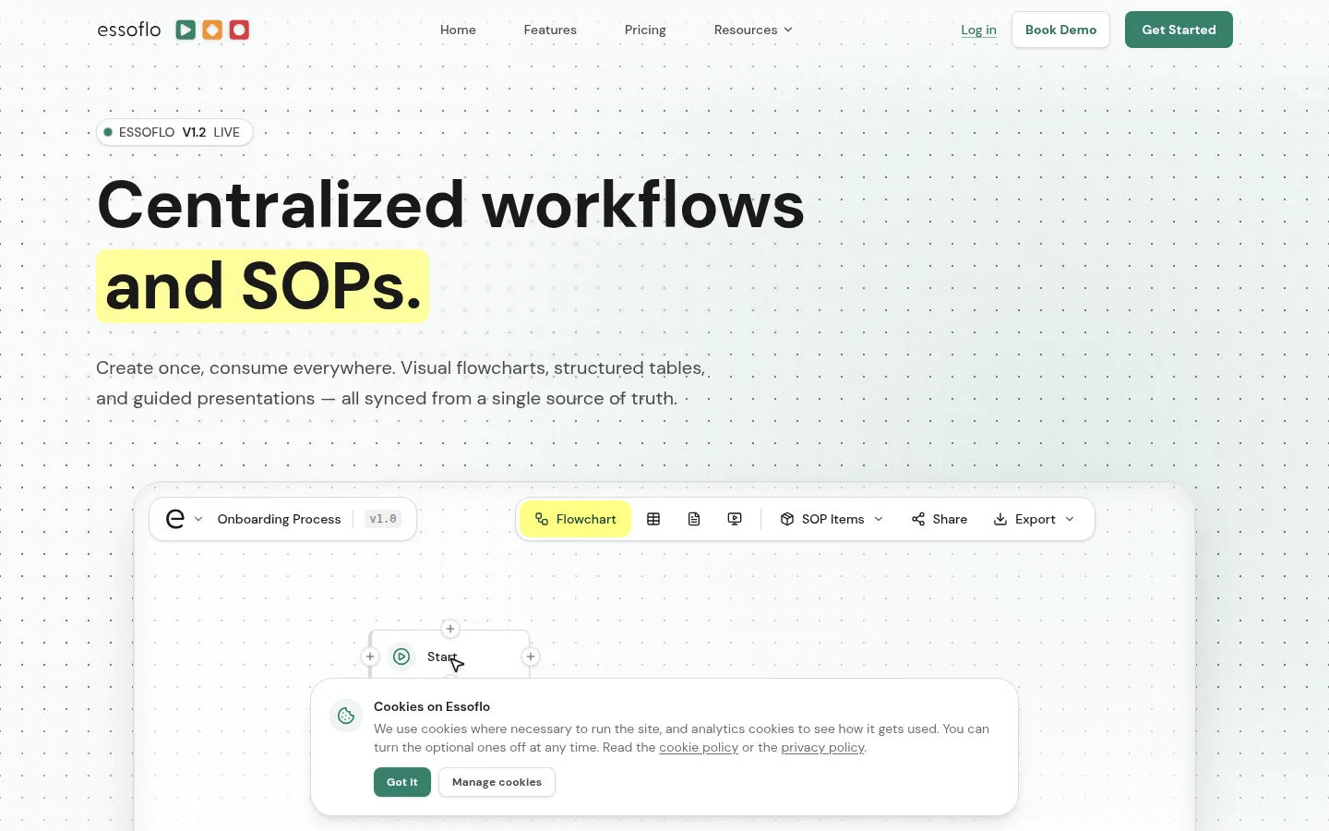Viewport: 1329px width, 831px height.
Task: Click the green play icon in the logo
Action: (x=186, y=30)
